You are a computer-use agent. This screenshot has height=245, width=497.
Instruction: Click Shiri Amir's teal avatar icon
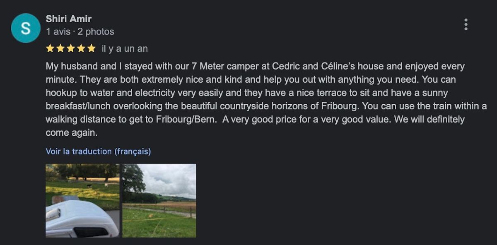[26, 28]
